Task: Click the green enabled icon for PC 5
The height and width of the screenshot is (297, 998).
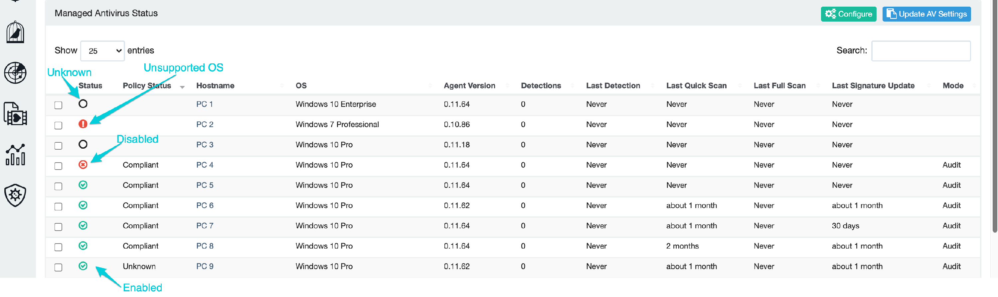Action: [x=83, y=185]
